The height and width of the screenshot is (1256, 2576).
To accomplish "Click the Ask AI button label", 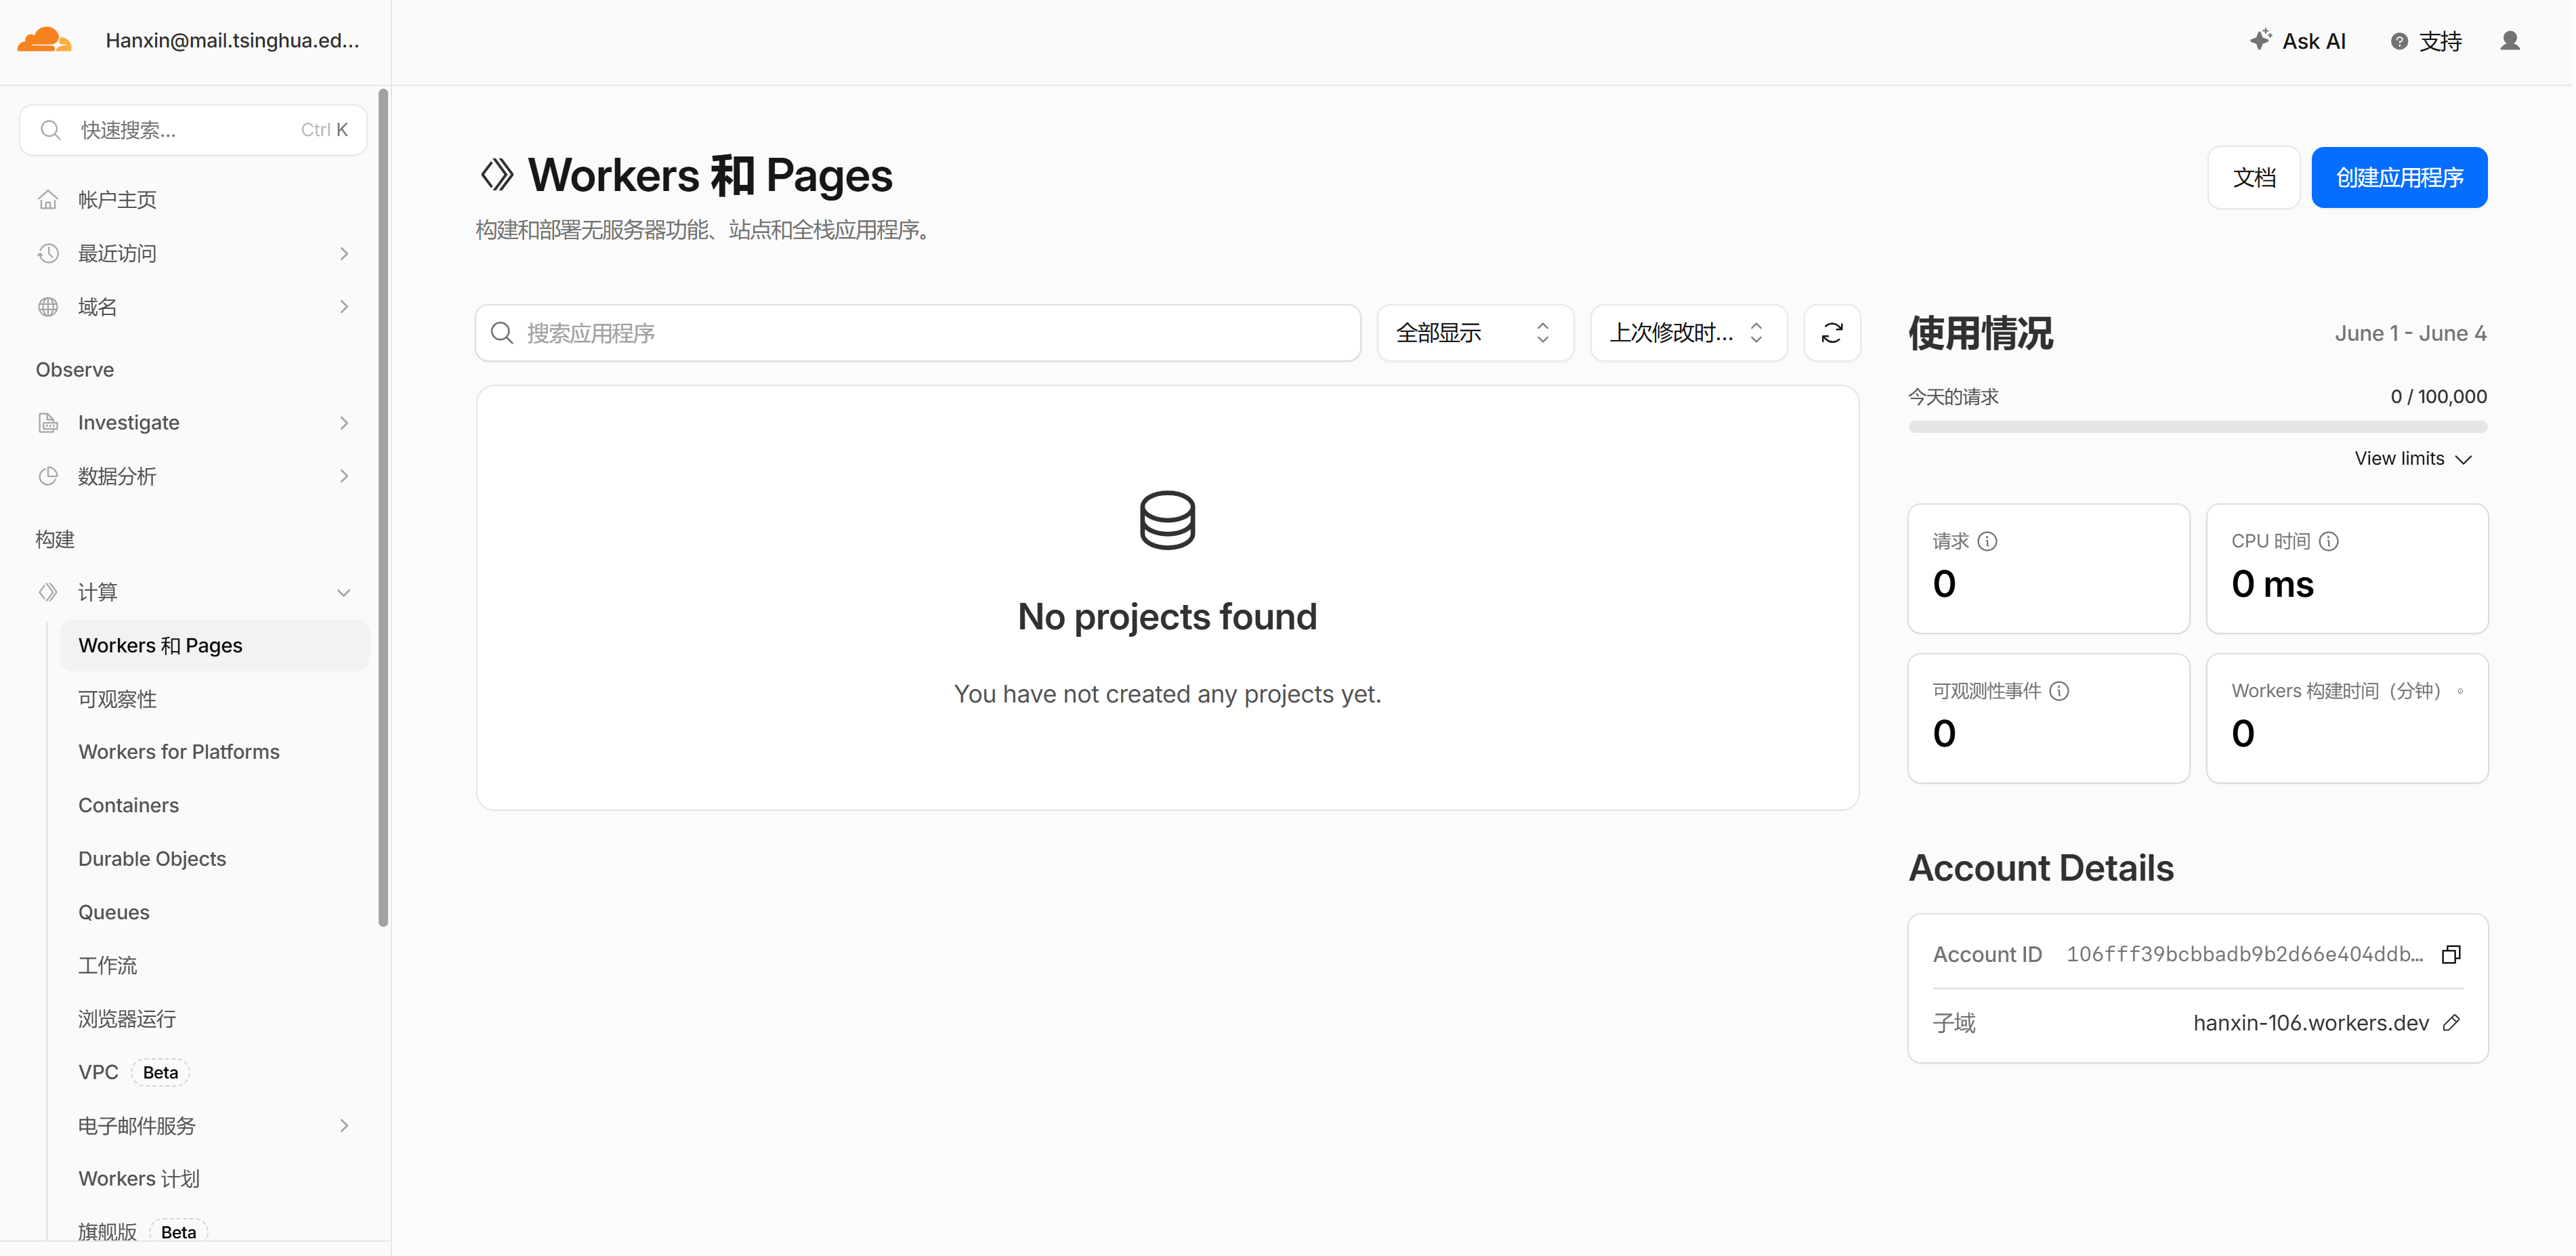I will click(2313, 41).
